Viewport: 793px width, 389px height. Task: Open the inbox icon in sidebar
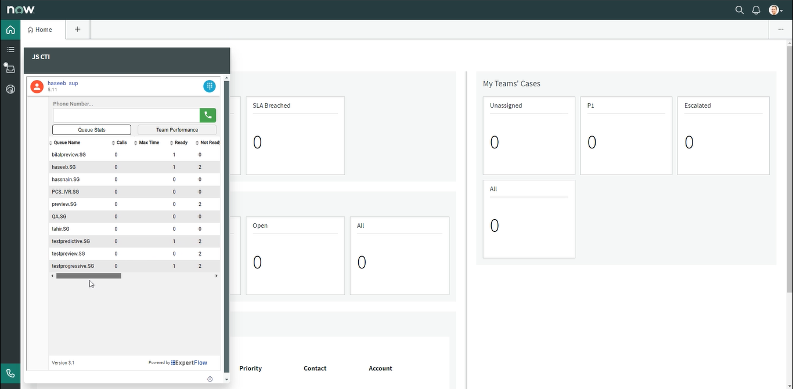[x=10, y=69]
